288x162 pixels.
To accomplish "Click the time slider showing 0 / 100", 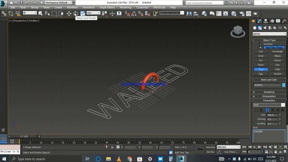I will click(24, 136).
